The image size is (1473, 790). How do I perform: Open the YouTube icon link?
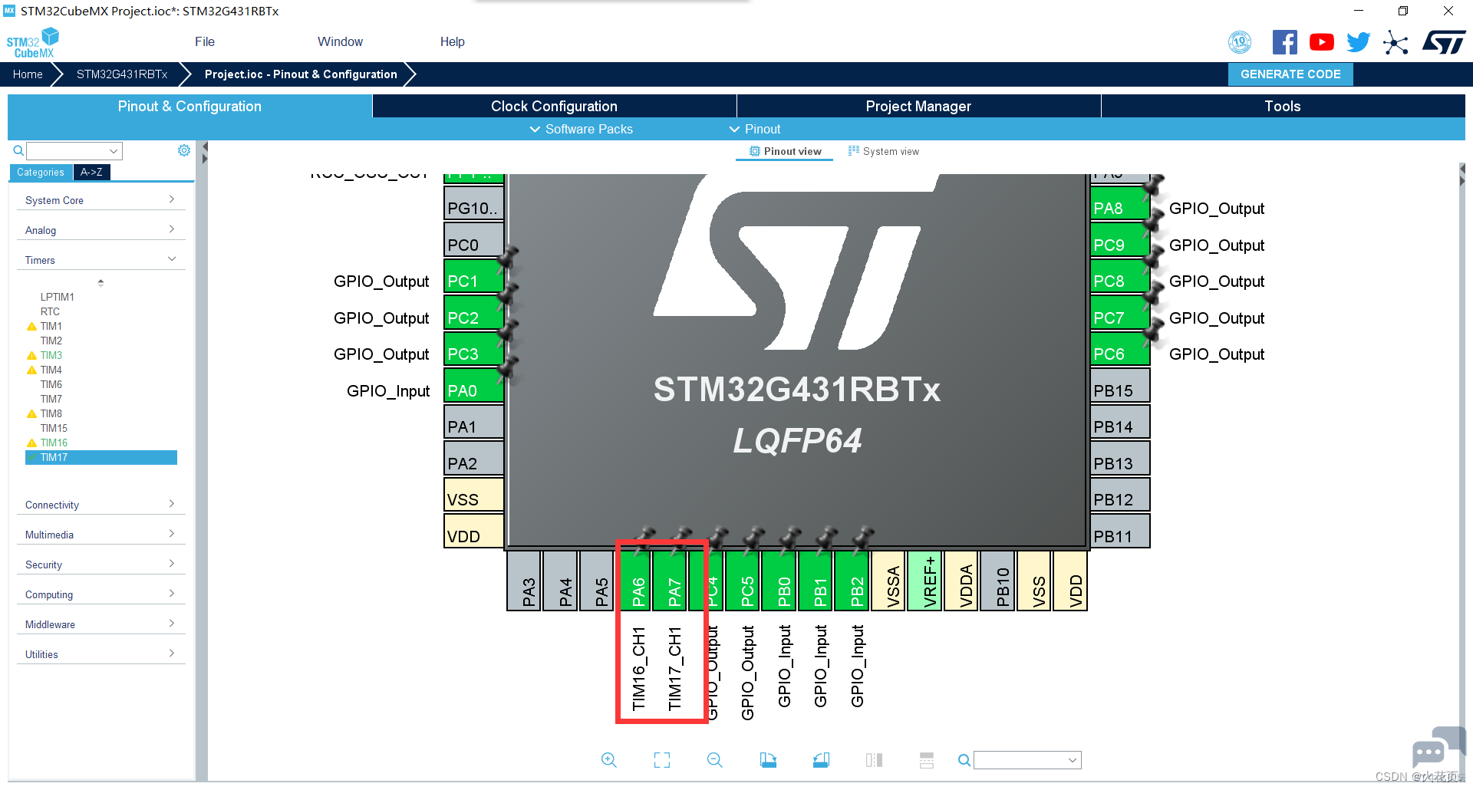(1321, 42)
